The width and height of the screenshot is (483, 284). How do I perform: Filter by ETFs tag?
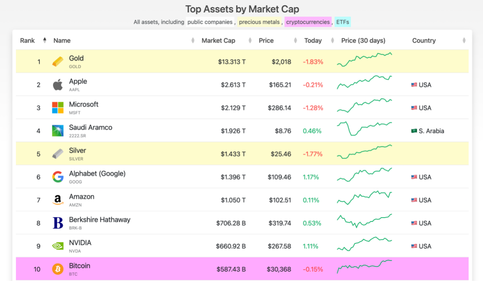[x=342, y=22]
